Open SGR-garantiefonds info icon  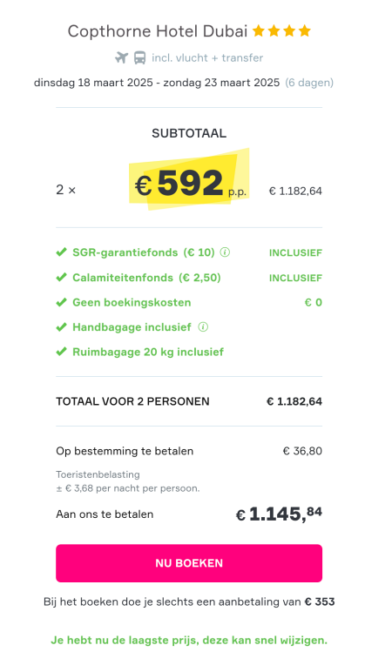225,252
